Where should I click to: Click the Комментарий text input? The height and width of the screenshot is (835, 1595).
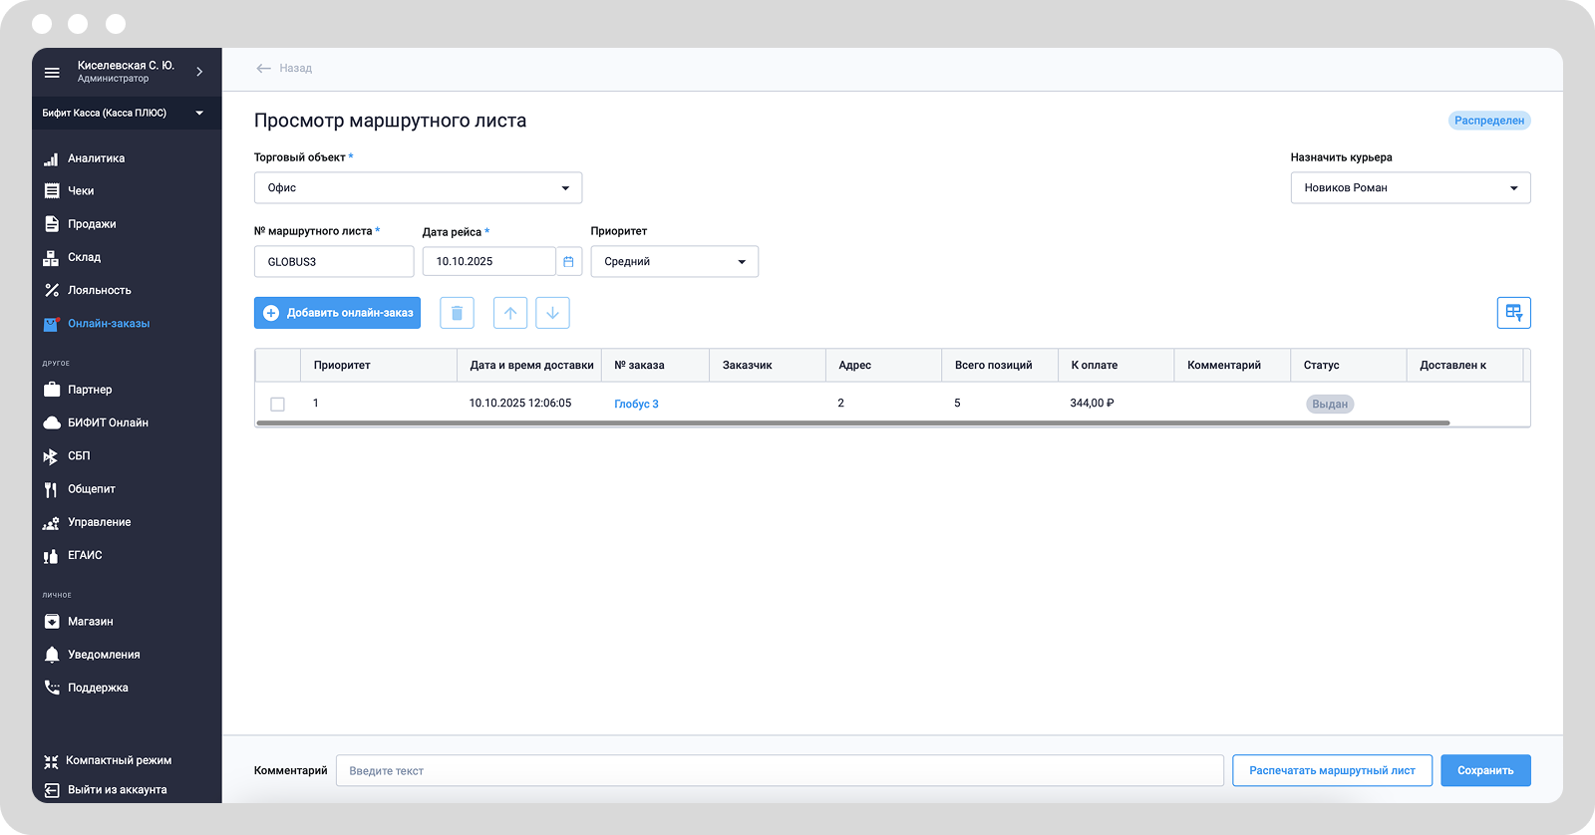(780, 771)
